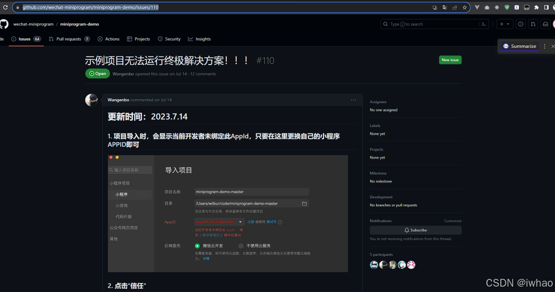The width and height of the screenshot is (555, 292).
Task: Open the Actions tab
Action: 109,39
